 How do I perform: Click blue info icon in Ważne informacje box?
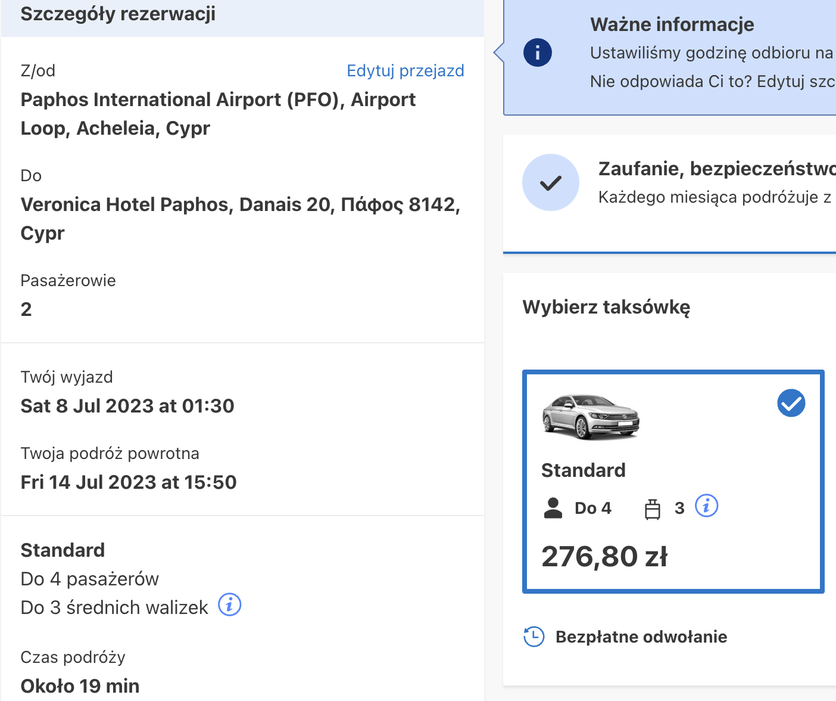pyautogui.click(x=538, y=52)
